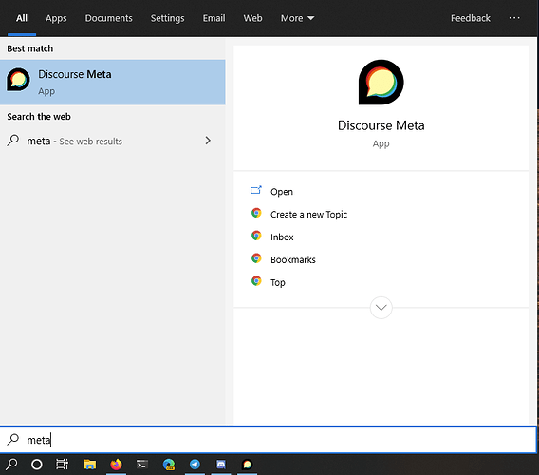Open Microsoft Edge from the taskbar

point(169,465)
